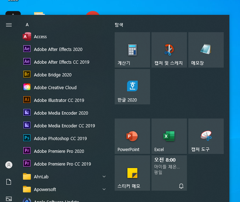Launch Adobe Photoshop CC 2019
240x202 pixels.
64,138
